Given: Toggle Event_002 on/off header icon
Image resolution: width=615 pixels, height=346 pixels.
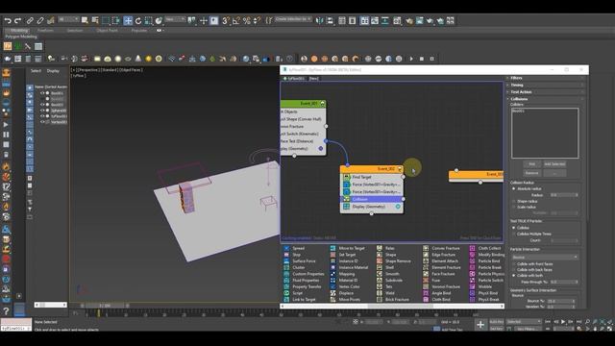Looking at the screenshot, I should point(400,169).
